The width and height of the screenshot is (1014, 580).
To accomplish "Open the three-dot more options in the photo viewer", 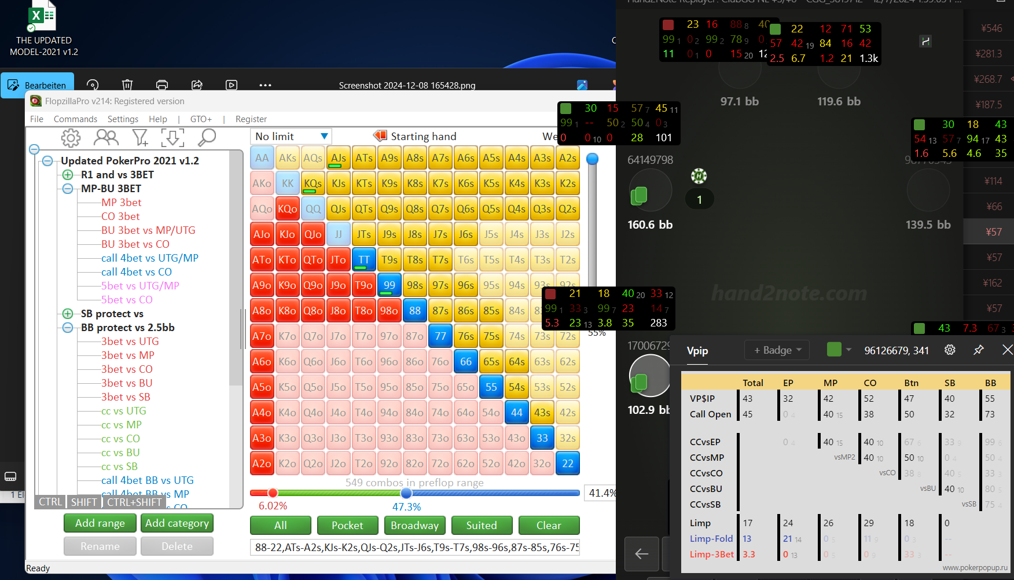I will (265, 85).
